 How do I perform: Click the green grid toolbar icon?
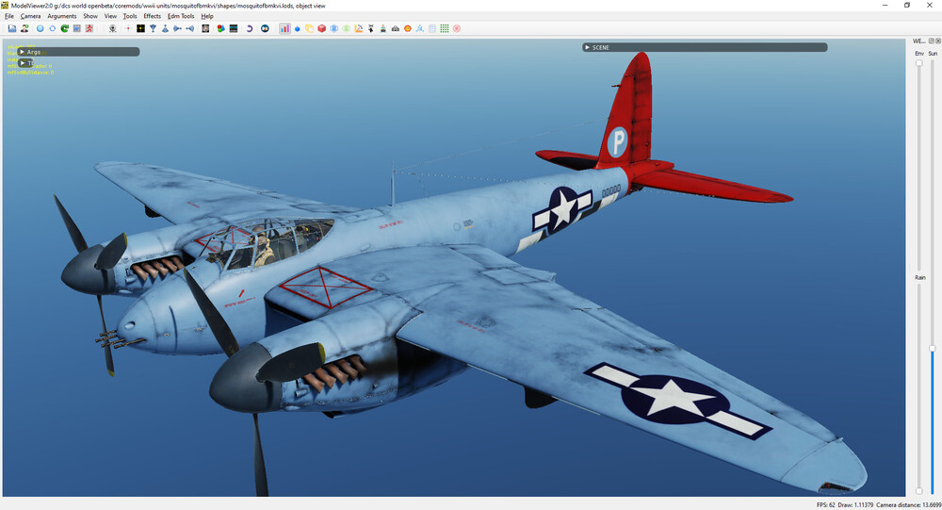click(x=444, y=28)
